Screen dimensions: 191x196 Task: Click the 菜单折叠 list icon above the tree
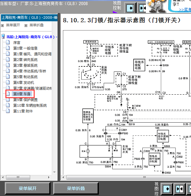click(26, 26)
